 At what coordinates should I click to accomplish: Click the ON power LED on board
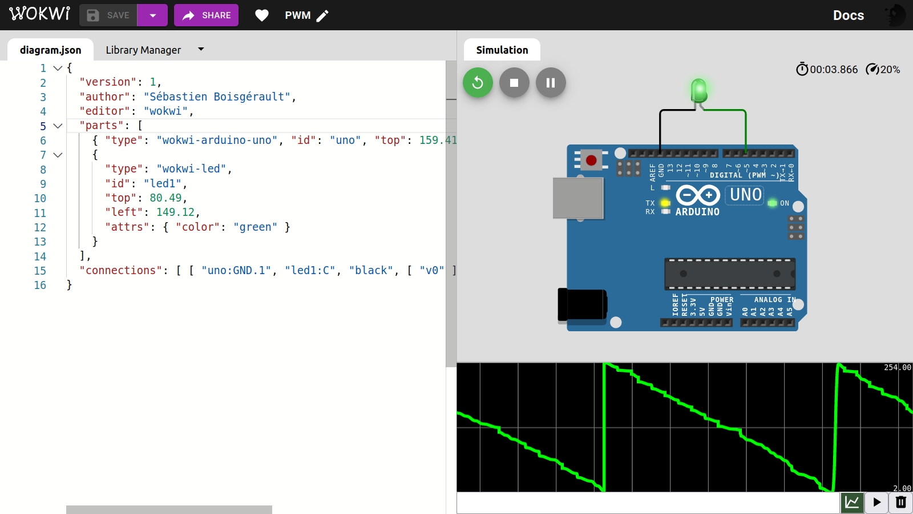(772, 203)
